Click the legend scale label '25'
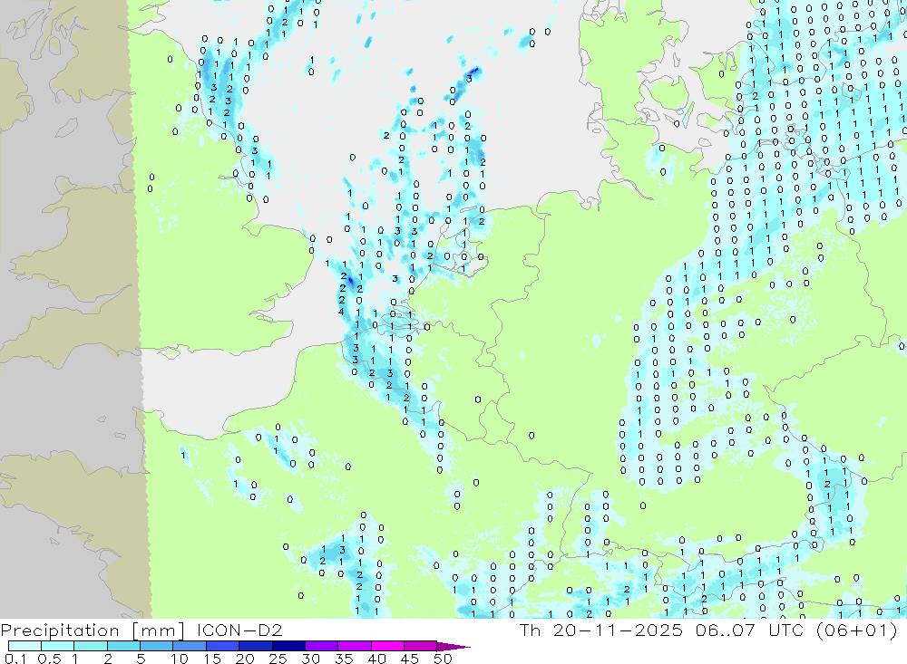 click(x=278, y=659)
